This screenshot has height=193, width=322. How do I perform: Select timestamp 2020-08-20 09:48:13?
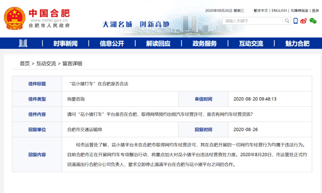[x=255, y=99]
